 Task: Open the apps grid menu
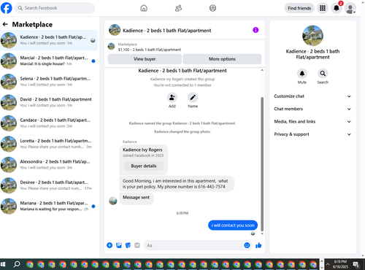point(323,8)
